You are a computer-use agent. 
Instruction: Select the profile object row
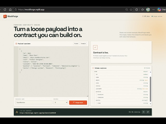pos(122,92)
